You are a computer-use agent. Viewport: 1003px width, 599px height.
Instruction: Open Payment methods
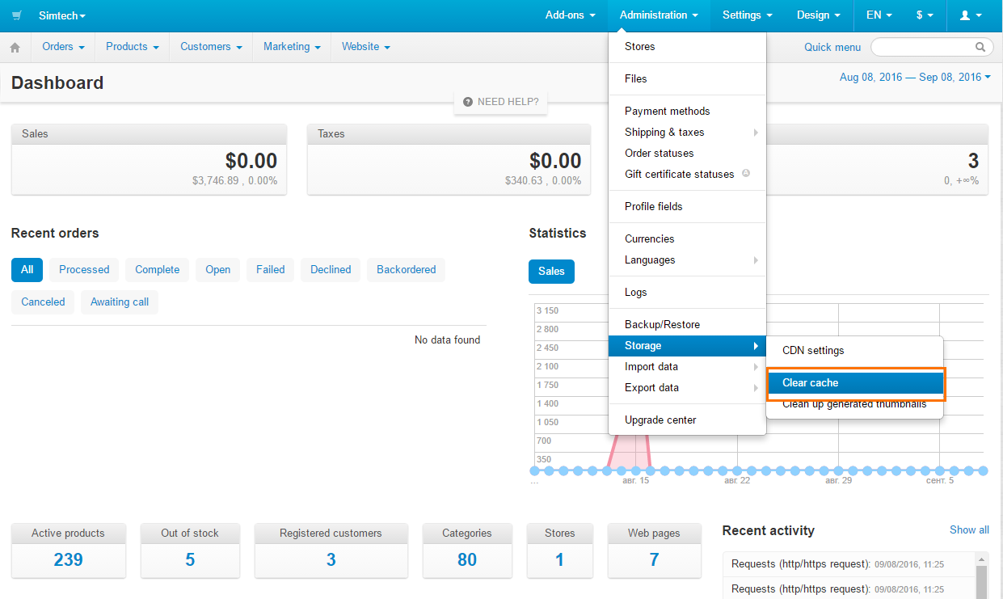[x=687, y=112]
